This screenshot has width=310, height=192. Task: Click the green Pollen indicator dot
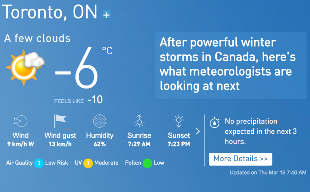(x=147, y=163)
